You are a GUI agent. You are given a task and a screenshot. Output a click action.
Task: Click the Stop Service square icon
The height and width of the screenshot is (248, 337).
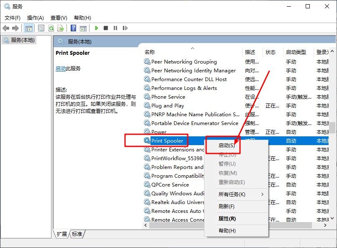tap(106, 28)
